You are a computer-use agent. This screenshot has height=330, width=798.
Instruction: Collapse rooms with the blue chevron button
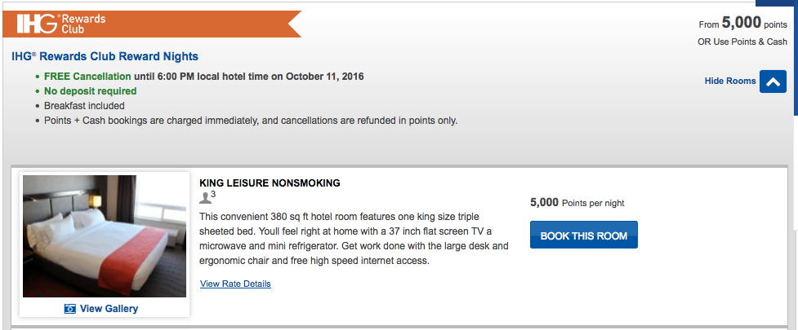pos(773,81)
